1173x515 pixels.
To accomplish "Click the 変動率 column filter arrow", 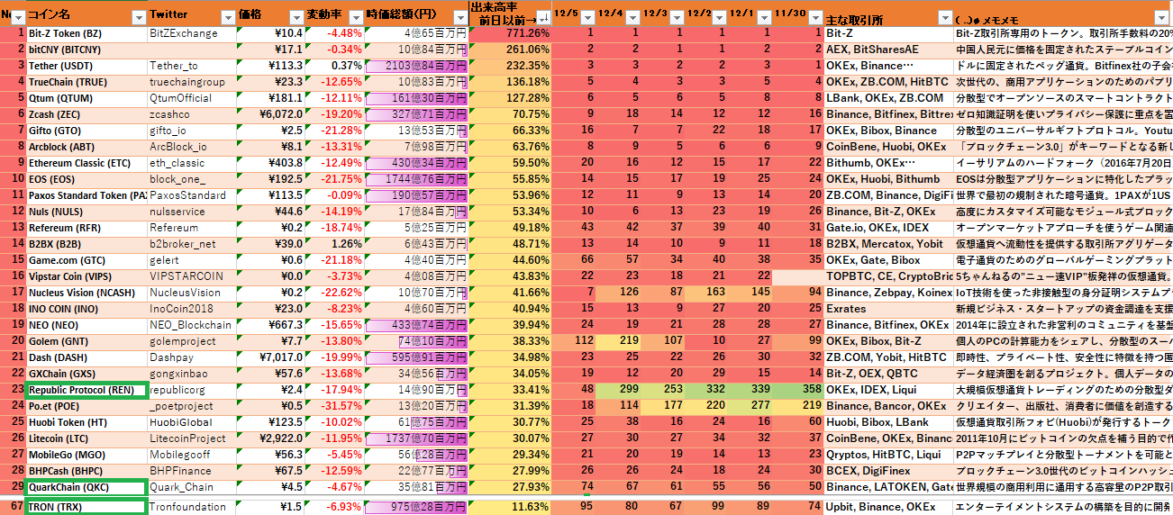I will [355, 17].
